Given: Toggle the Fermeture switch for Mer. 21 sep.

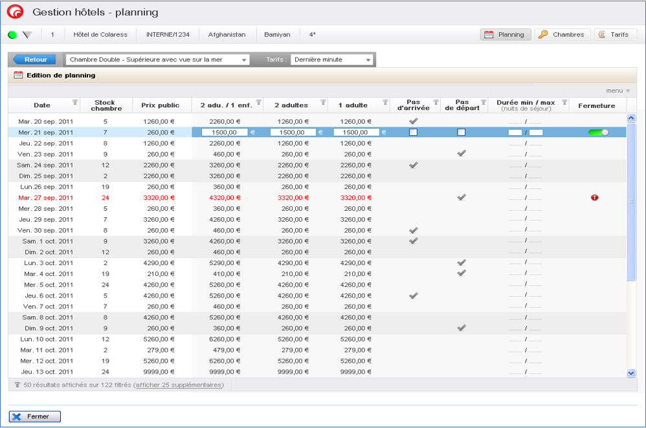Looking at the screenshot, I should pyautogui.click(x=598, y=132).
